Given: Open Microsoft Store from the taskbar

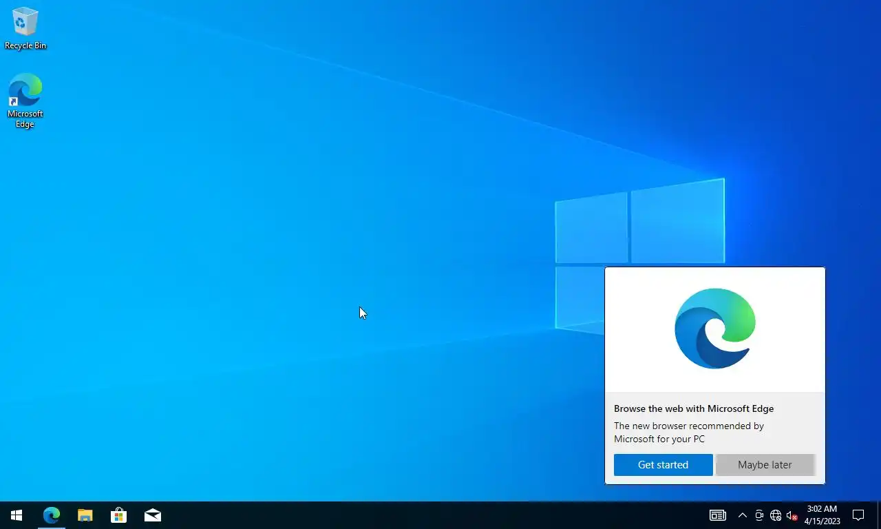Looking at the screenshot, I should click(119, 515).
